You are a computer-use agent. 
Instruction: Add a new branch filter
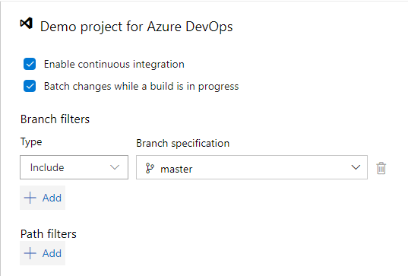coord(43,198)
